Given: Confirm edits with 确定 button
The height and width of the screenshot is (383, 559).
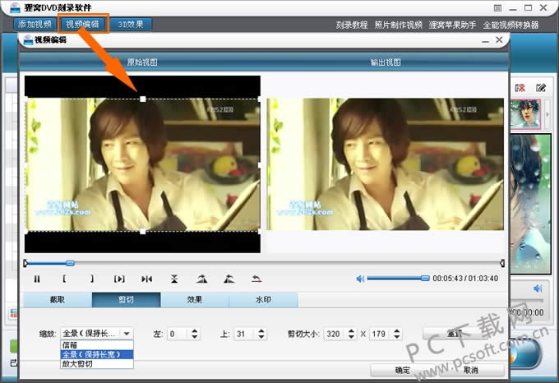Looking at the screenshot, I should coord(403,370).
